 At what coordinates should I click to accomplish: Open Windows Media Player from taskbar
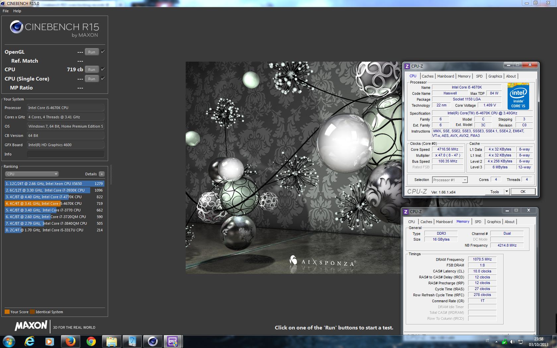tap(49, 341)
